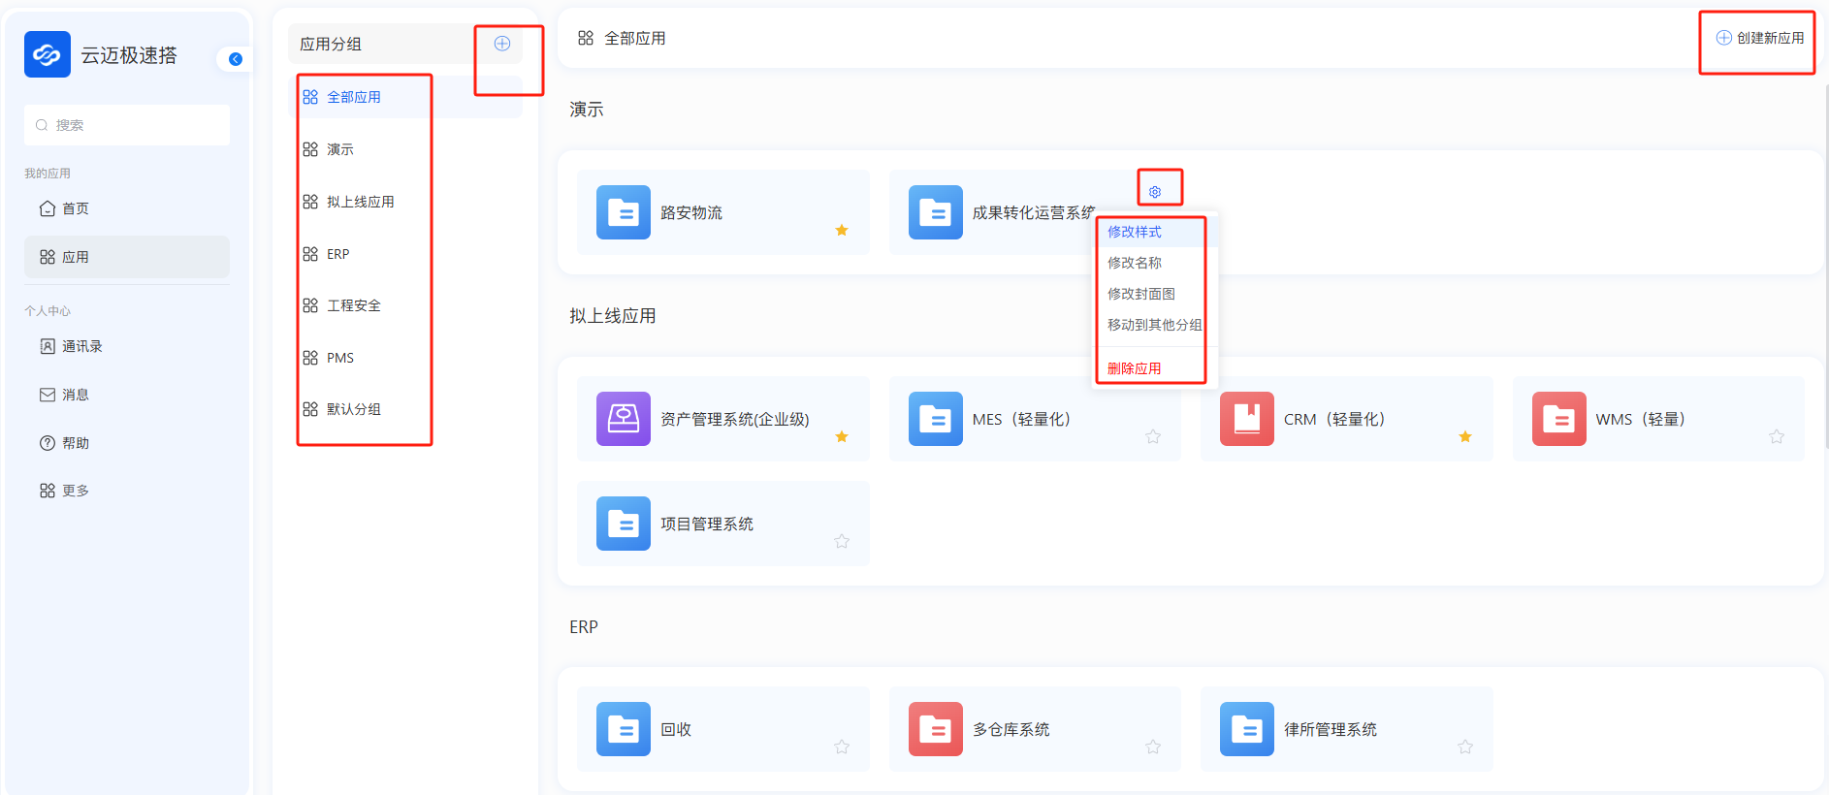This screenshot has height=795, width=1829.
Task: Open the CRM（轻量化）red book icon
Action: pyautogui.click(x=1246, y=419)
